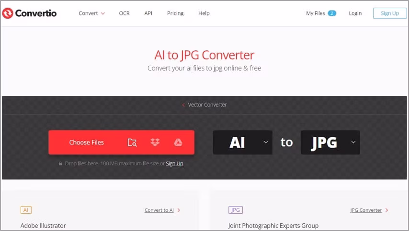Viewport: 409px width, 231px height.
Task: Browse files with the folder search icon
Action: 132,142
